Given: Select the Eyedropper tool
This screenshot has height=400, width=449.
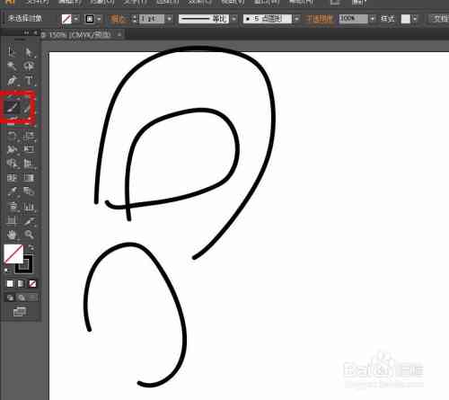Looking at the screenshot, I should (x=12, y=191).
